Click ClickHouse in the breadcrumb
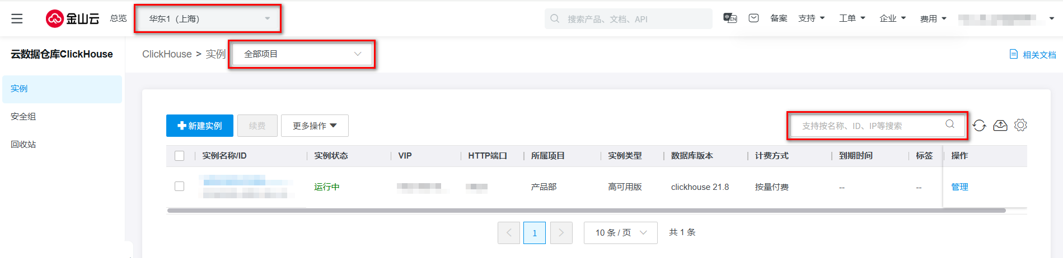This screenshot has width=1063, height=258. (167, 54)
